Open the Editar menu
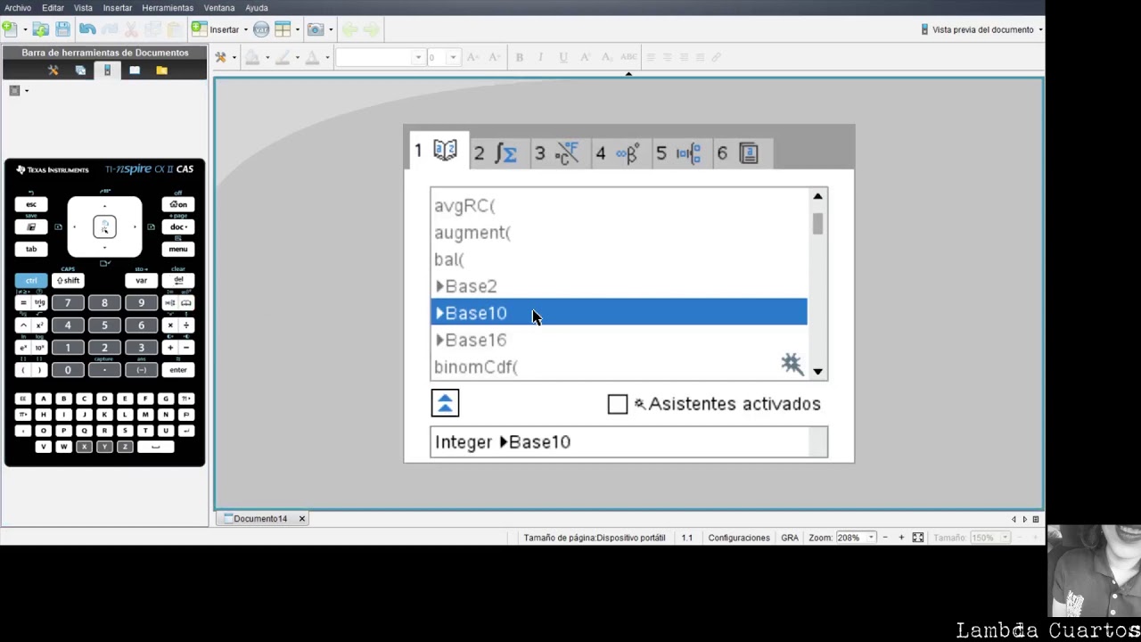 pos(53,8)
